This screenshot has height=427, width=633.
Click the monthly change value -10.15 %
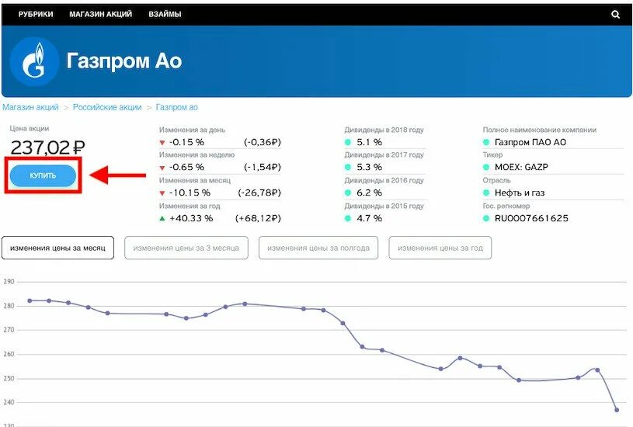(x=190, y=193)
